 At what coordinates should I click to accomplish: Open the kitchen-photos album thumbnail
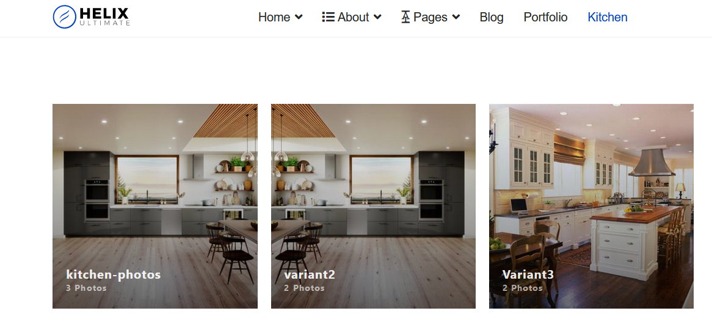[155, 206]
